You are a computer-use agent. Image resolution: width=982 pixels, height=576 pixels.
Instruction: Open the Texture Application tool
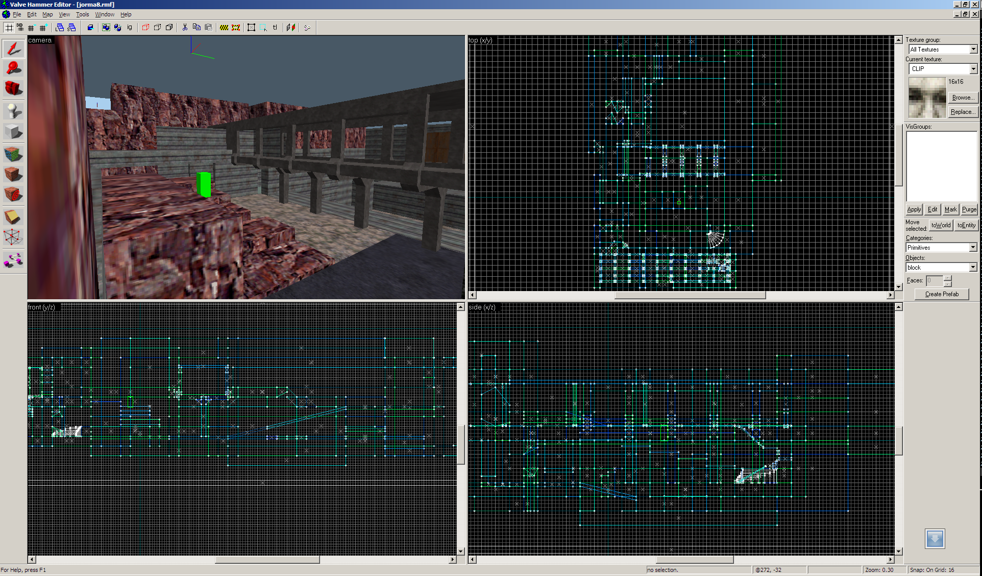click(x=13, y=154)
